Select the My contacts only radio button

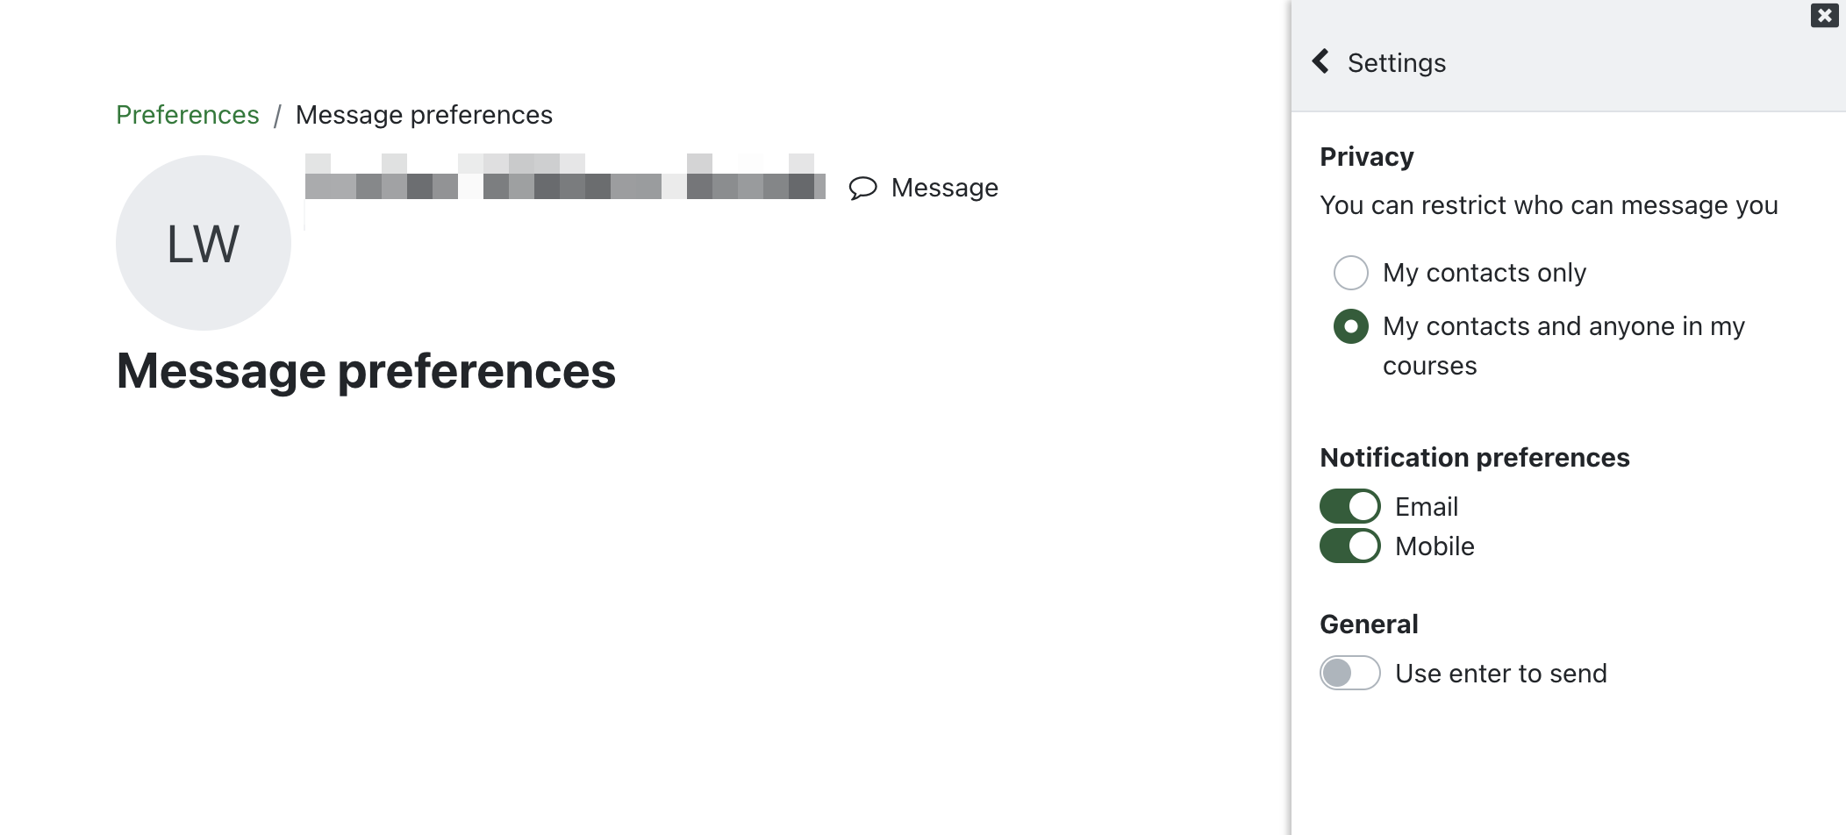pyautogui.click(x=1351, y=273)
